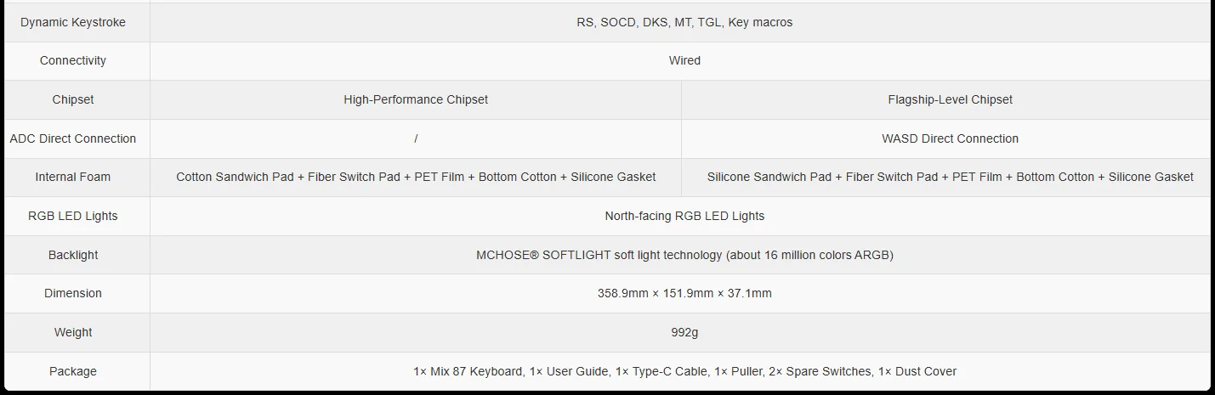Click the MCHOSE SOFTLIGHT technology text
This screenshot has height=395, width=1215.
[684, 255]
